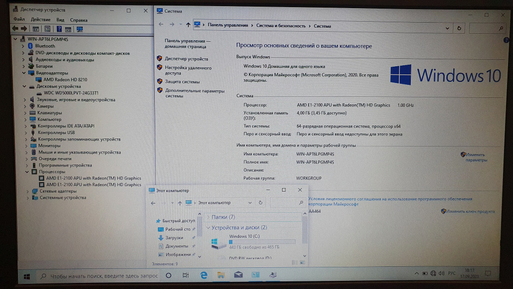Click the up arrow in System window
Image resolution: width=513 pixels, height=289 pixels.
tap(188, 25)
